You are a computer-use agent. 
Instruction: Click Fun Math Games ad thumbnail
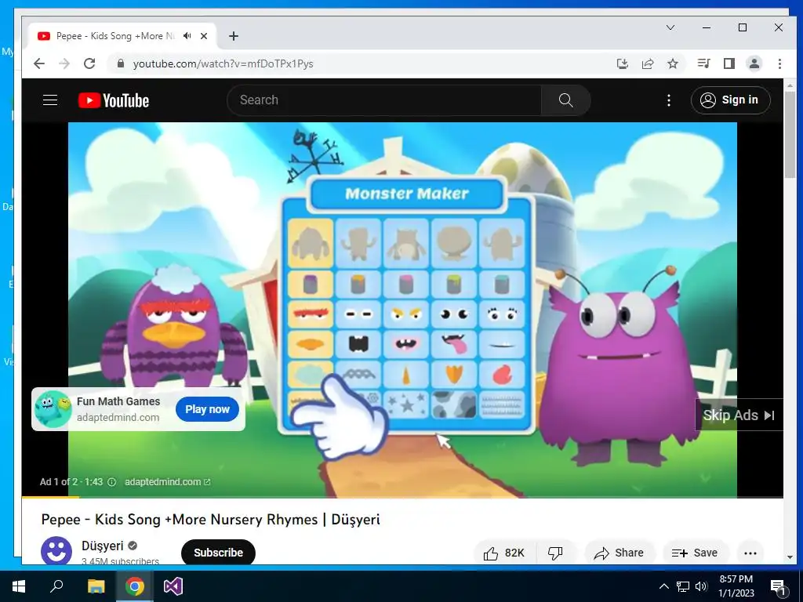[53, 409]
